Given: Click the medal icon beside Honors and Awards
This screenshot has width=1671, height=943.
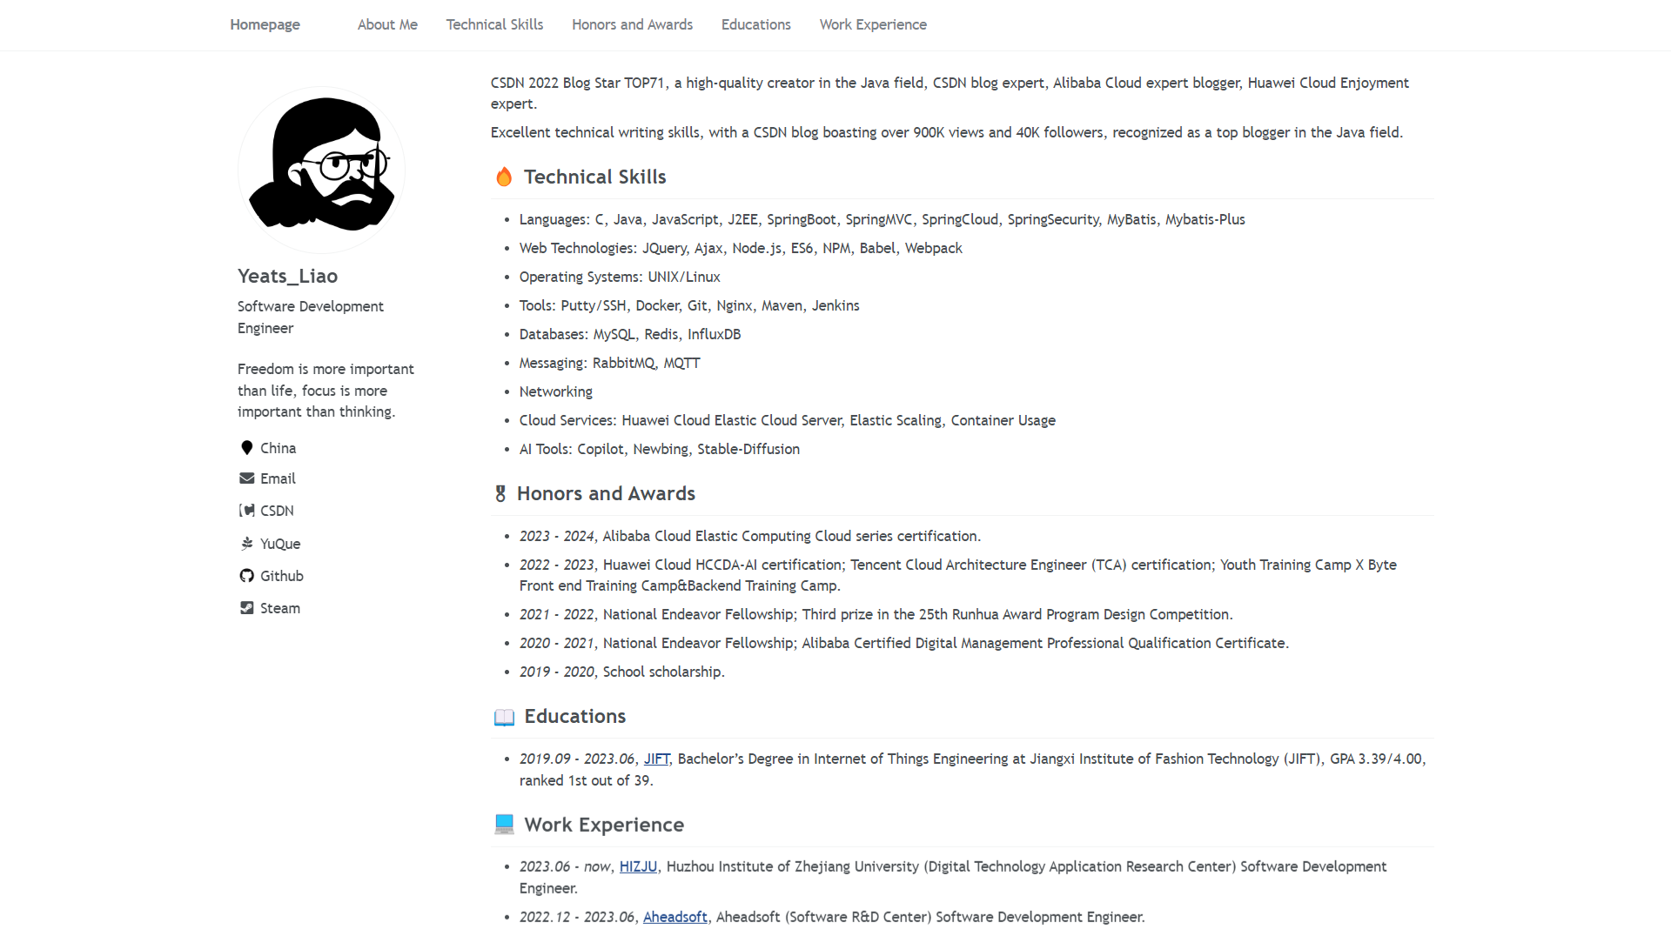Looking at the screenshot, I should [x=500, y=494].
